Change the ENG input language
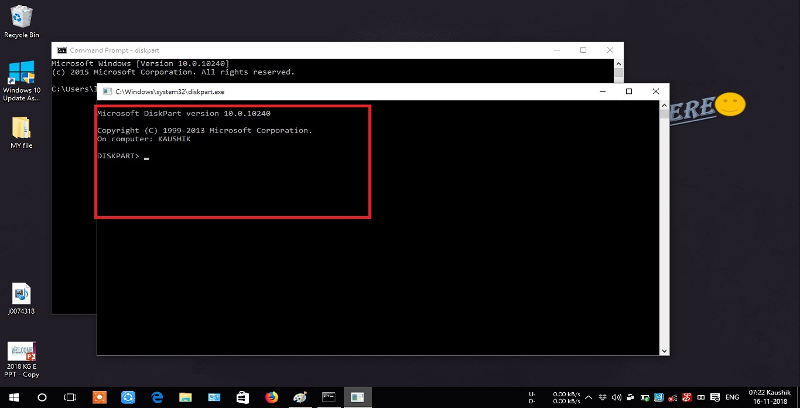This screenshot has width=800, height=408. (732, 397)
